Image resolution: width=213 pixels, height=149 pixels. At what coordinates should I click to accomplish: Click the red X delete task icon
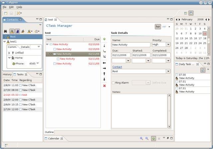(104, 86)
